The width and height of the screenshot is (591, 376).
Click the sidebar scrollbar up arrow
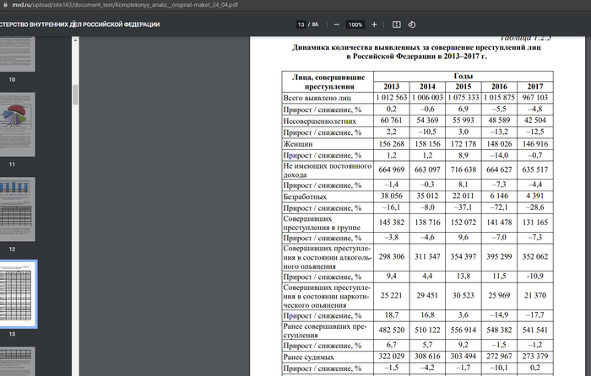click(75, 40)
